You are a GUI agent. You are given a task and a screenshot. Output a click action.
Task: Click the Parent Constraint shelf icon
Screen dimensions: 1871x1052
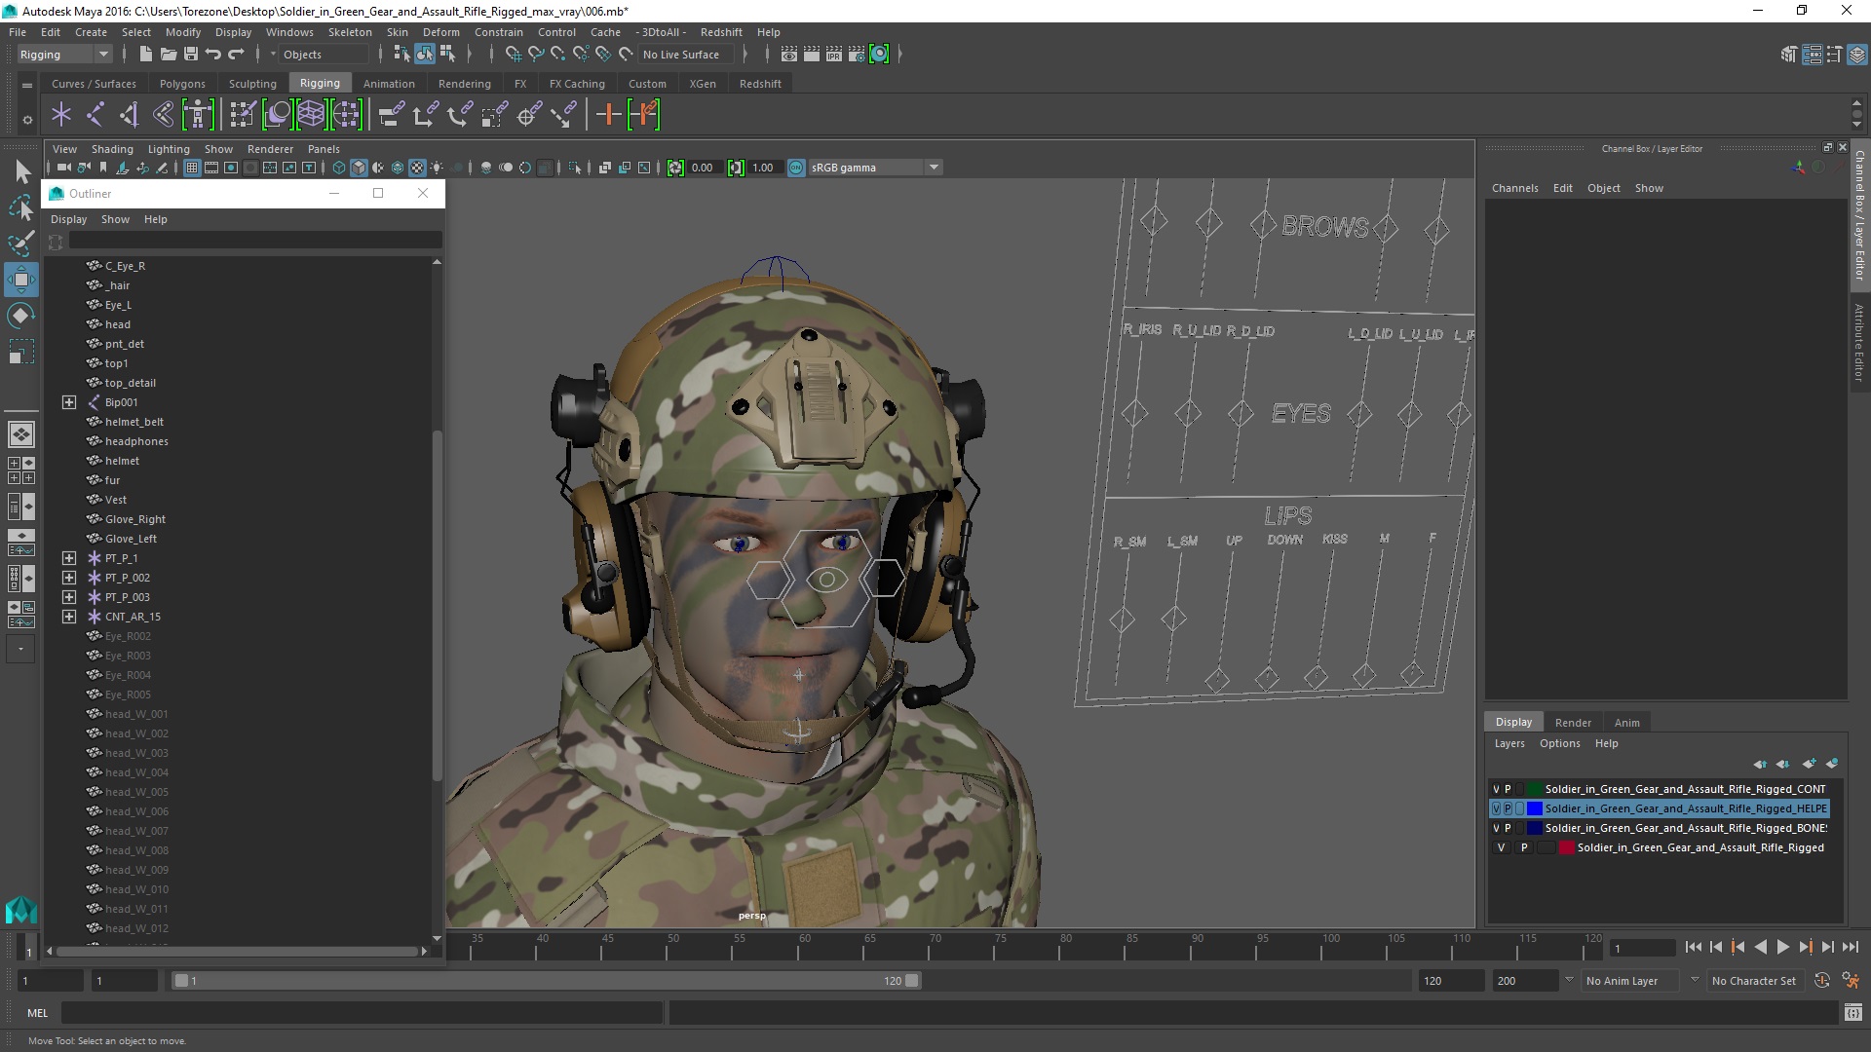[x=391, y=115]
